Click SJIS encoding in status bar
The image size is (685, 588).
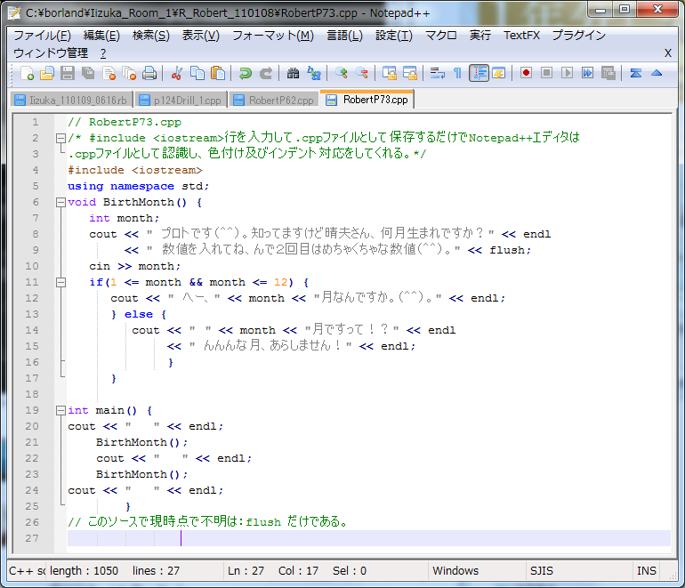tap(542, 570)
